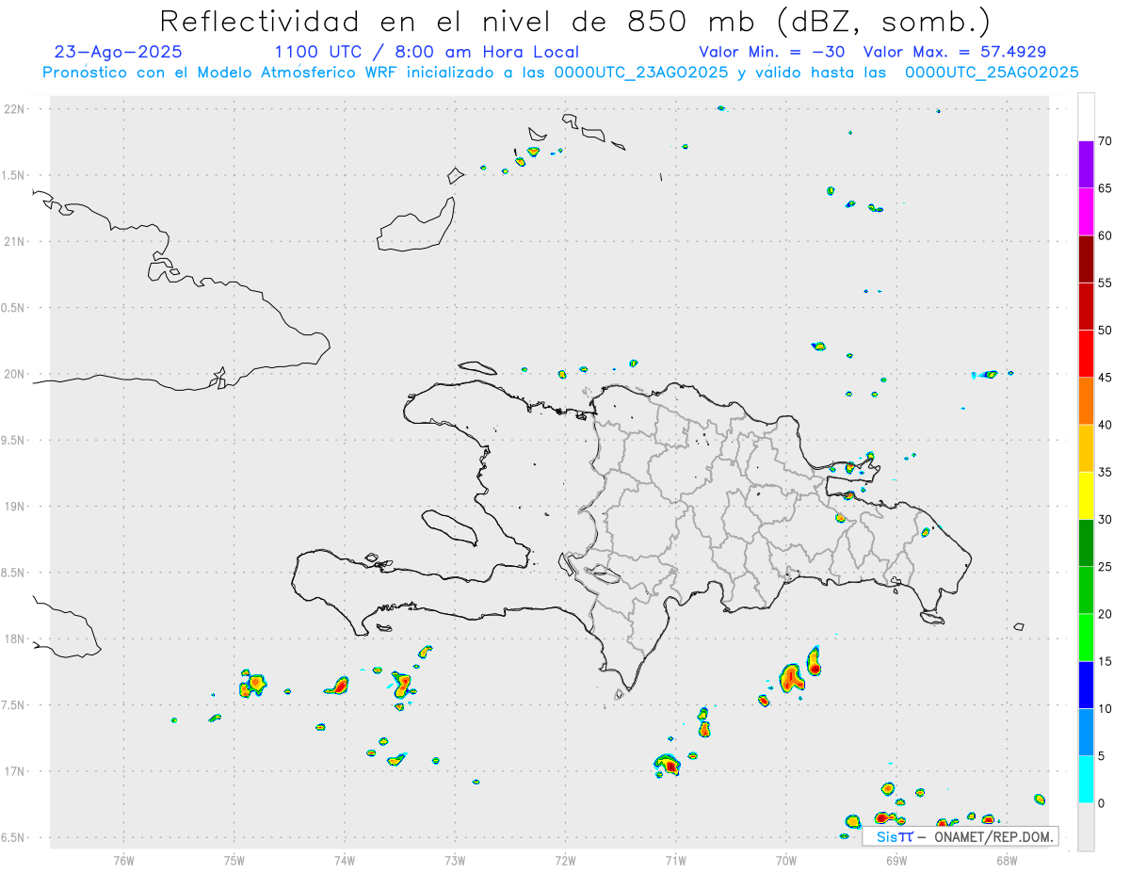
Task: Pick the yellow 30–35 dBZ colorbar segment
Action: point(1086,495)
